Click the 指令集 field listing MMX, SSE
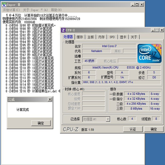This screenshot has height=165, width=165. click(x=122, y=82)
